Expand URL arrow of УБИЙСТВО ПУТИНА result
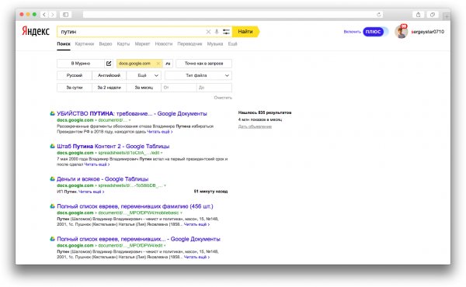Viewport: 466px width, 287px height. pos(130,120)
